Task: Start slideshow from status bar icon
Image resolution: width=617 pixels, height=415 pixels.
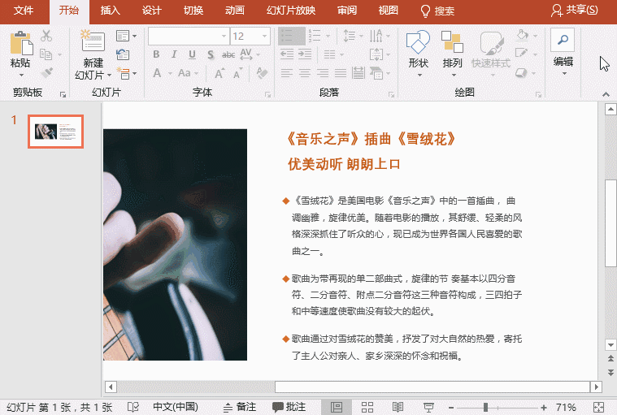Action: coord(428,407)
